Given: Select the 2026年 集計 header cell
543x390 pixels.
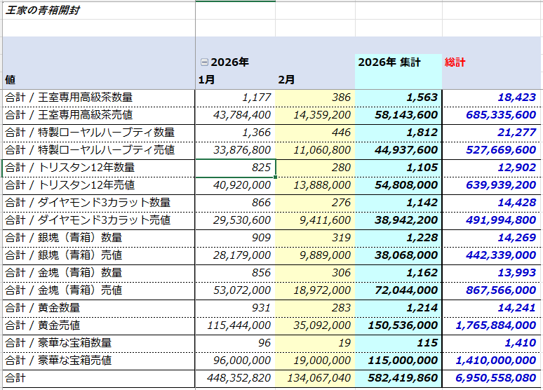Looking at the screenshot, I should (x=389, y=62).
